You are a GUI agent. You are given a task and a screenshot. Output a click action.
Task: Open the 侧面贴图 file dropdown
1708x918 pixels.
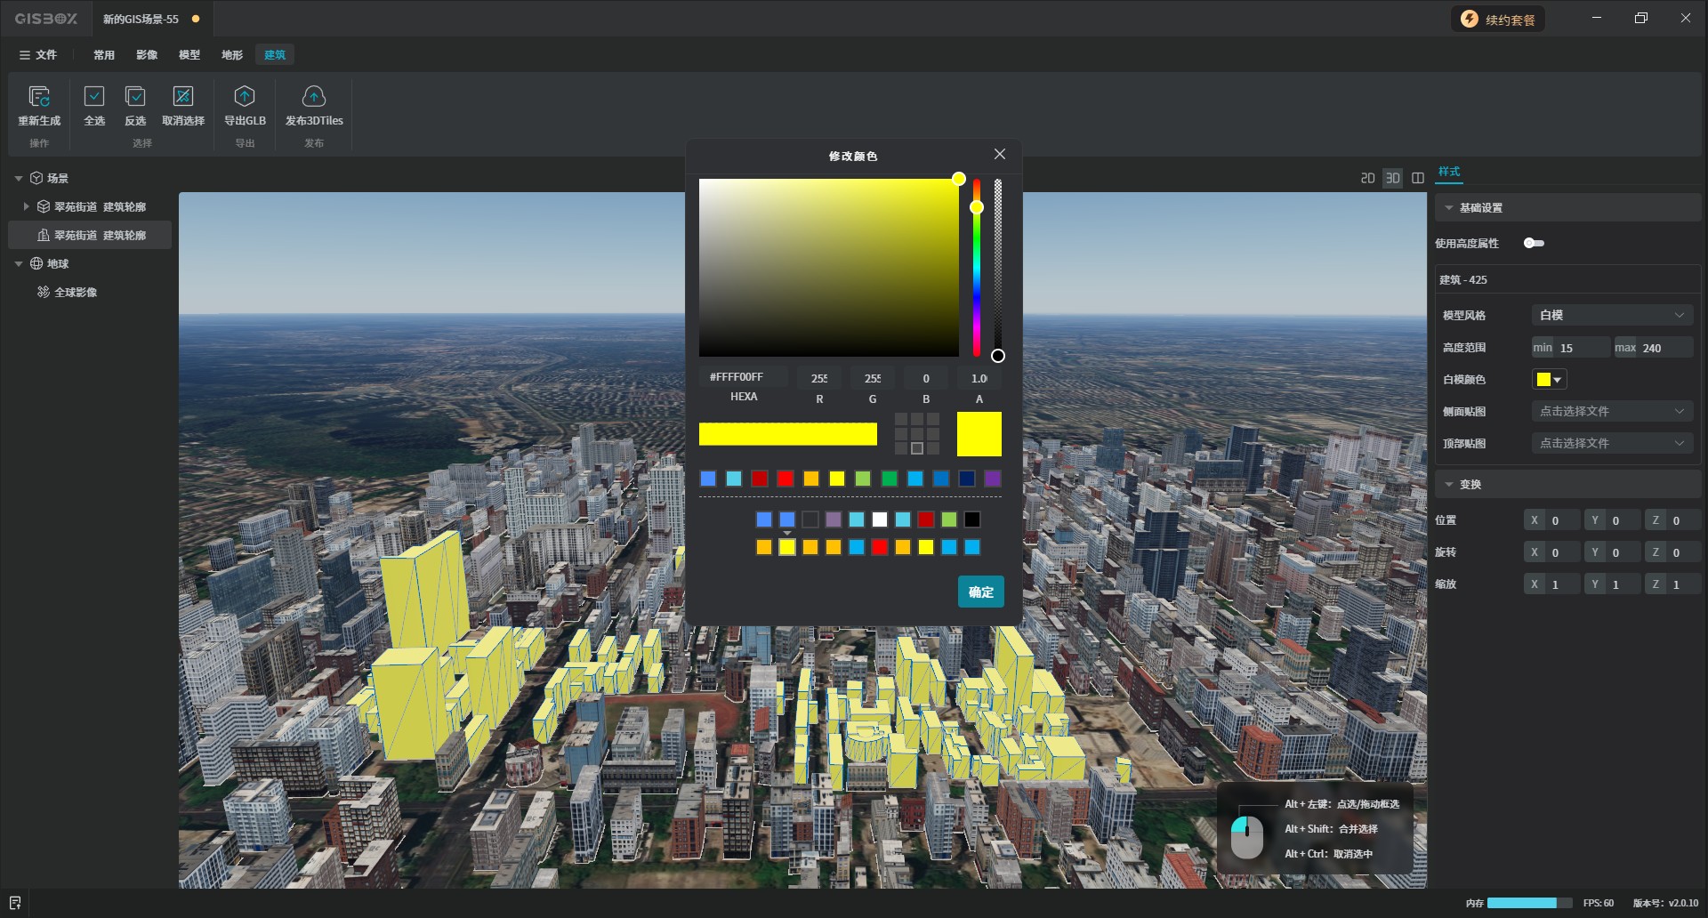click(1612, 411)
